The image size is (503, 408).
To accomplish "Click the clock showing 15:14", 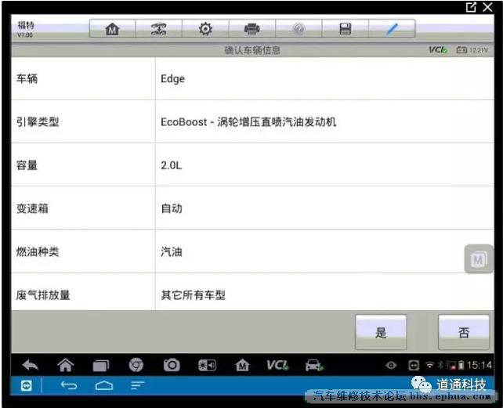I will (479, 365).
